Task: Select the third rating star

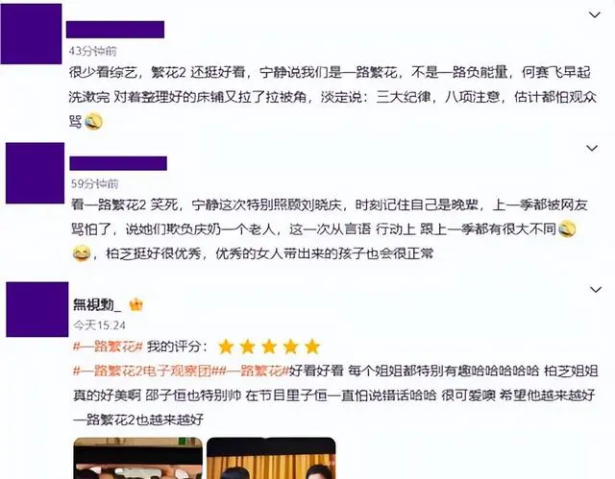Action: pos(269,347)
